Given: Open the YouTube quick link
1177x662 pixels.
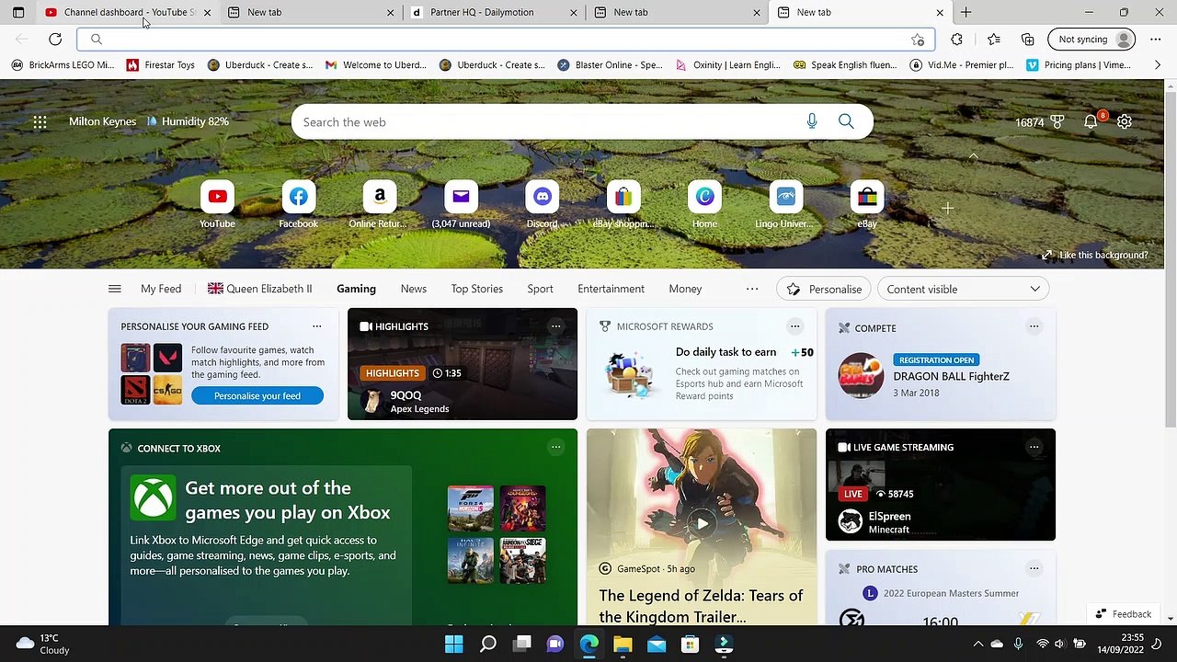Looking at the screenshot, I should (217, 205).
